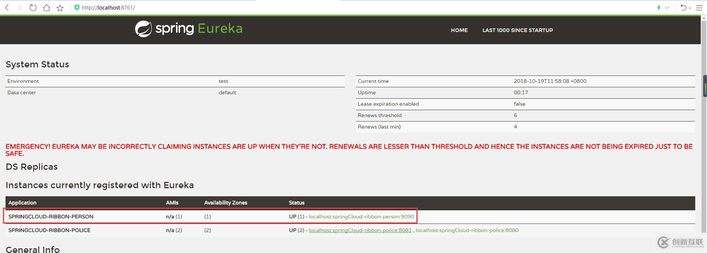Click the Environment label
The width and height of the screenshot is (707, 253).
pyautogui.click(x=23, y=81)
